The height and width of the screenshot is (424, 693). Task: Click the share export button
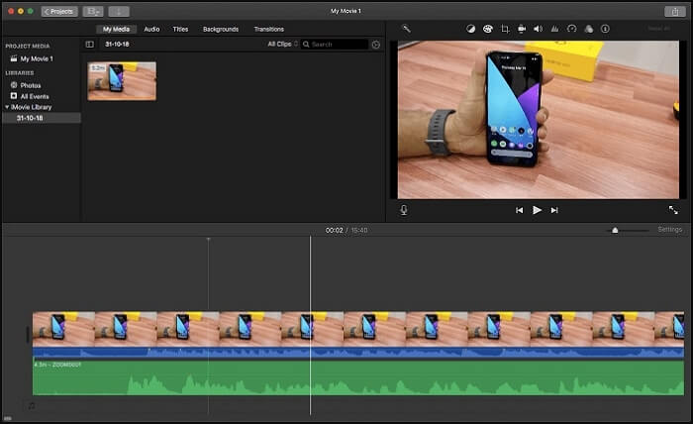673,11
